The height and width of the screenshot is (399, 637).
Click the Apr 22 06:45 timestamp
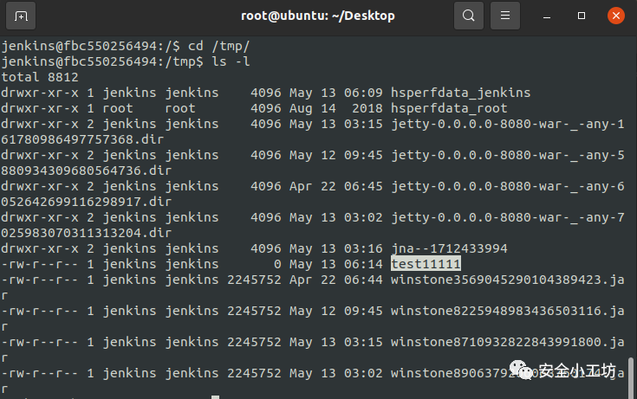click(336, 186)
